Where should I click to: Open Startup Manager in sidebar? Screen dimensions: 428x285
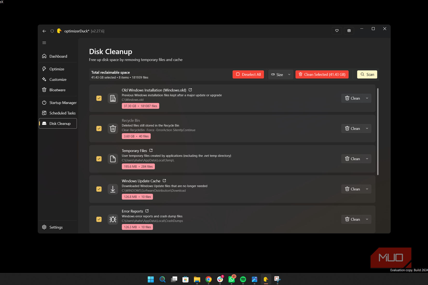[x=58, y=103]
